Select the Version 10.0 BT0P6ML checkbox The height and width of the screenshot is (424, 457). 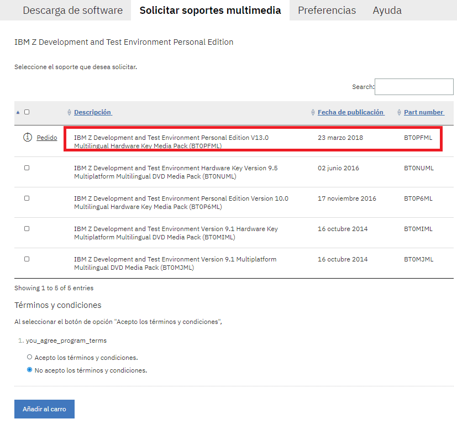point(27,198)
